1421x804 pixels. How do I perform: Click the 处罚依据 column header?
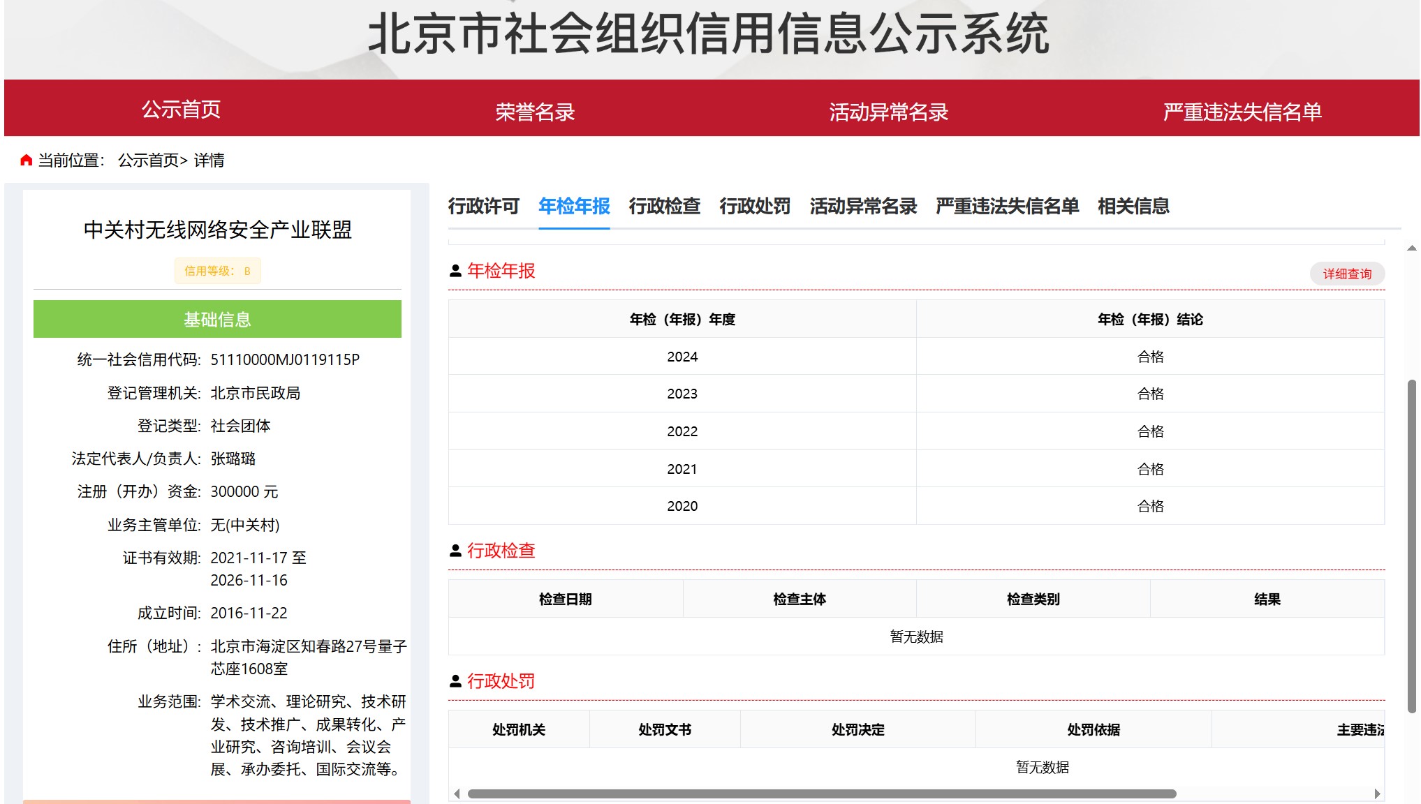(1094, 729)
